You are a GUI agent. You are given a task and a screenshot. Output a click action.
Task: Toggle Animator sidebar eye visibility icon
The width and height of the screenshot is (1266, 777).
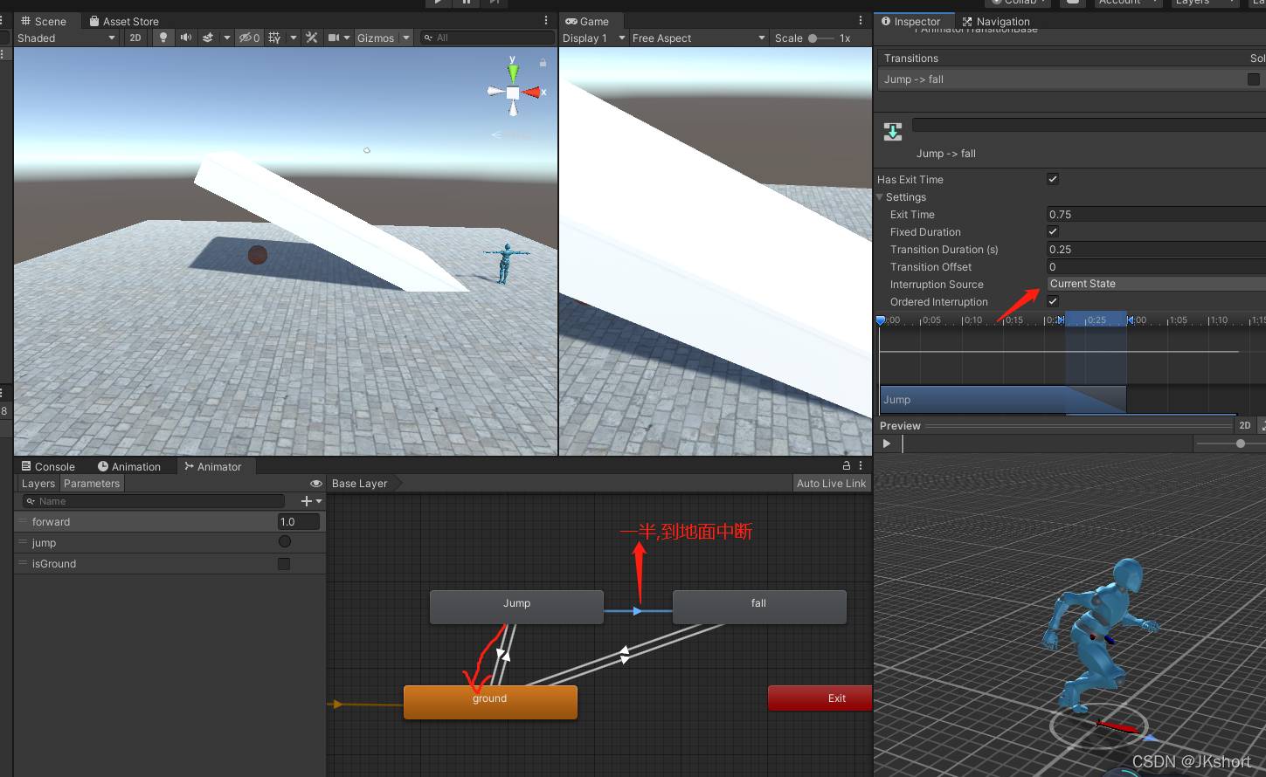point(316,484)
